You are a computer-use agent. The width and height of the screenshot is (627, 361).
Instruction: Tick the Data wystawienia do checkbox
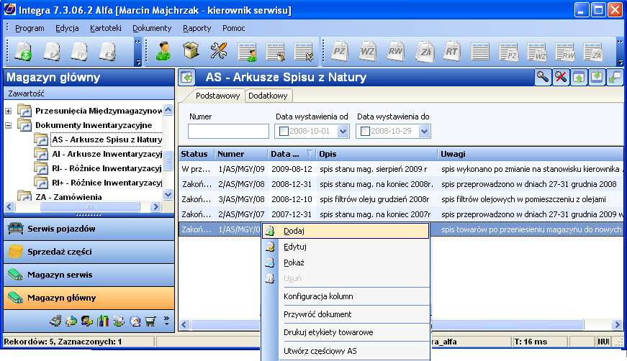point(365,131)
